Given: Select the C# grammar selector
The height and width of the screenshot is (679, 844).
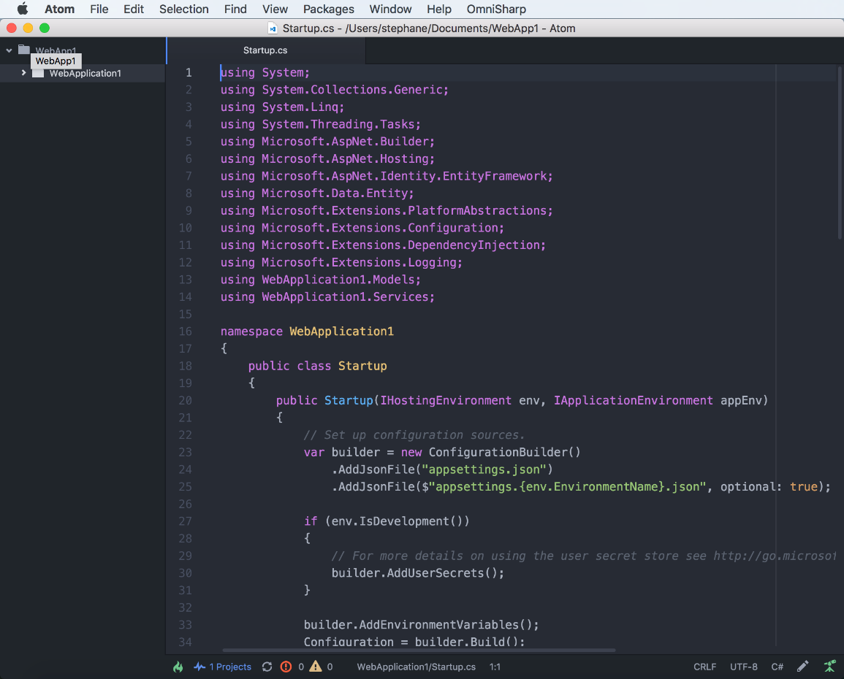Looking at the screenshot, I should click(777, 667).
